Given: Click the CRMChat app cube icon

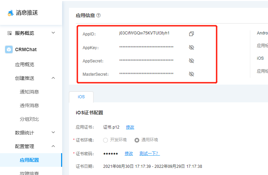Looking at the screenshot, I should (x=9, y=49).
